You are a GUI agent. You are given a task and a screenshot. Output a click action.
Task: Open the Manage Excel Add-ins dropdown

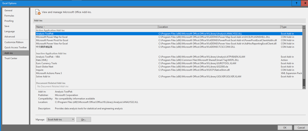(x=61, y=119)
